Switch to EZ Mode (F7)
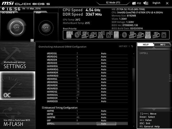 [113, 3]
